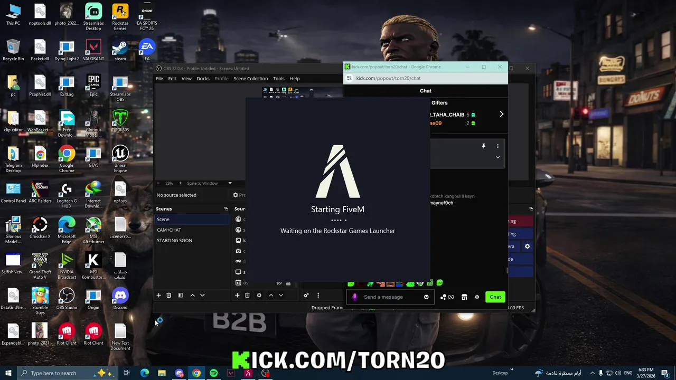Expand the pinned message chevron in Kick chat
The image size is (676, 380).
coord(497,157)
